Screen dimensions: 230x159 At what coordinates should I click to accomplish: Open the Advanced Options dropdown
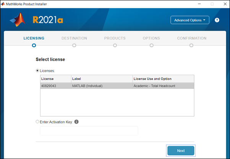[190, 20]
